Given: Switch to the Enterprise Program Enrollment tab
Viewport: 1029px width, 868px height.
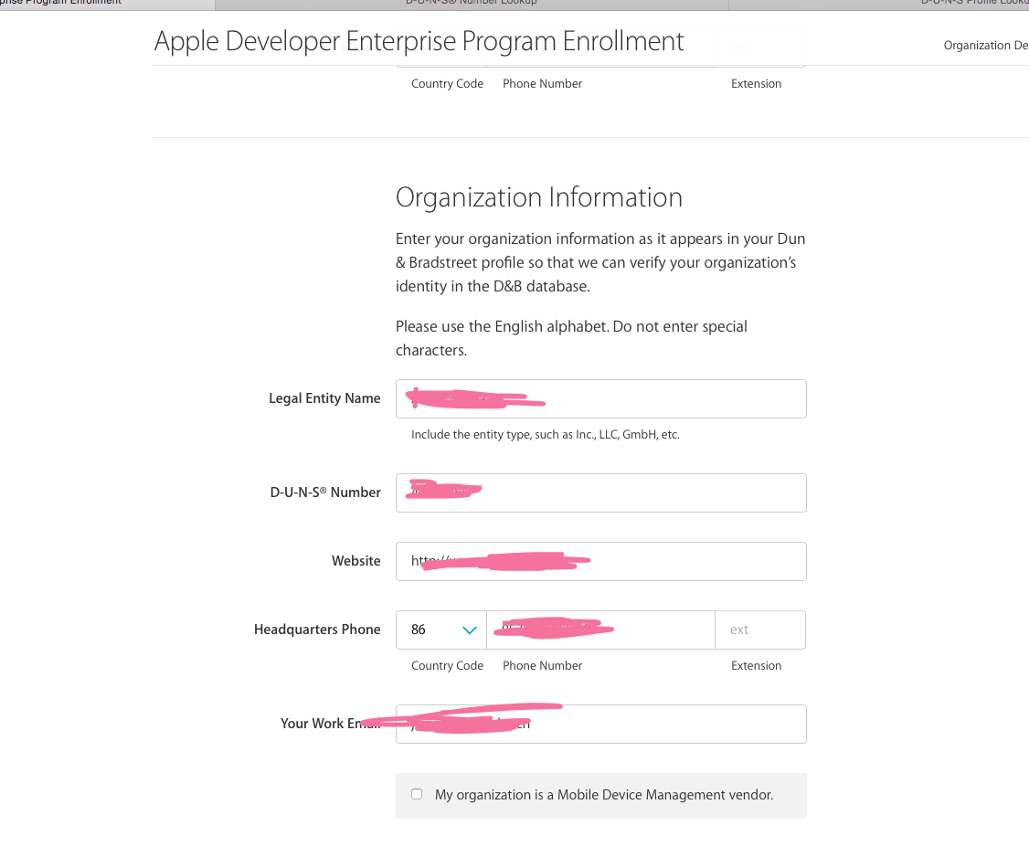Looking at the screenshot, I should pos(107,4).
